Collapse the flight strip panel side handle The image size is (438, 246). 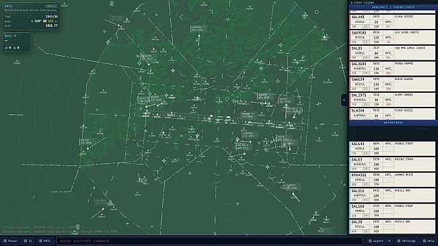pyautogui.click(x=344, y=100)
